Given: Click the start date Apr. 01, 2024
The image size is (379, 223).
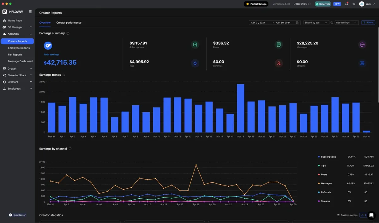Looking at the screenshot, I should pos(258,23).
